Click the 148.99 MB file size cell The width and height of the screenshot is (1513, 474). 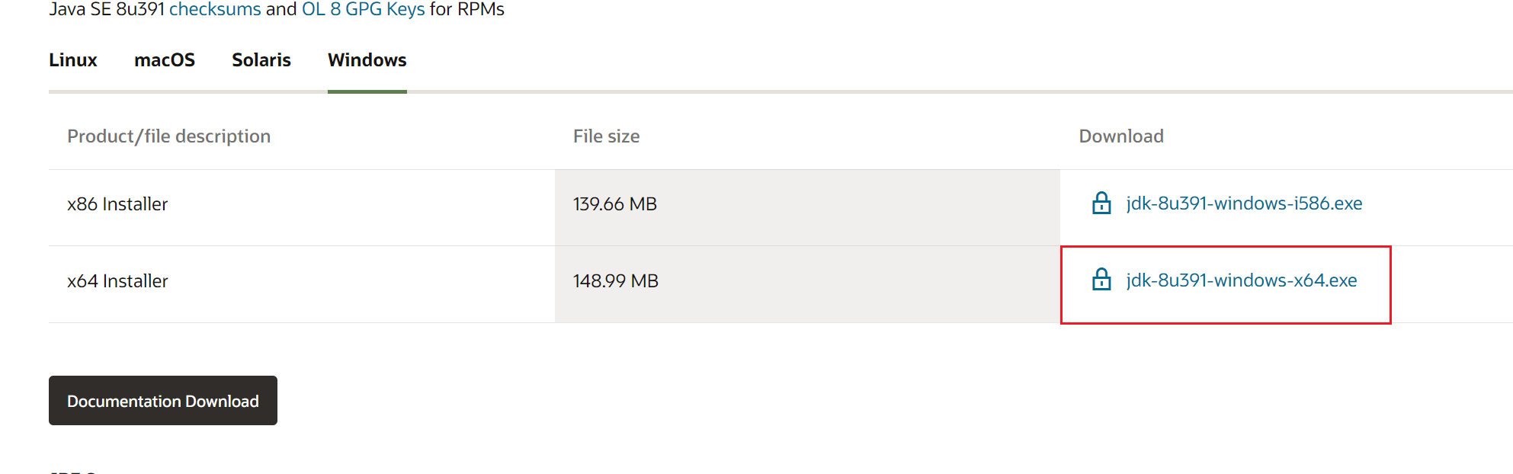(x=616, y=281)
